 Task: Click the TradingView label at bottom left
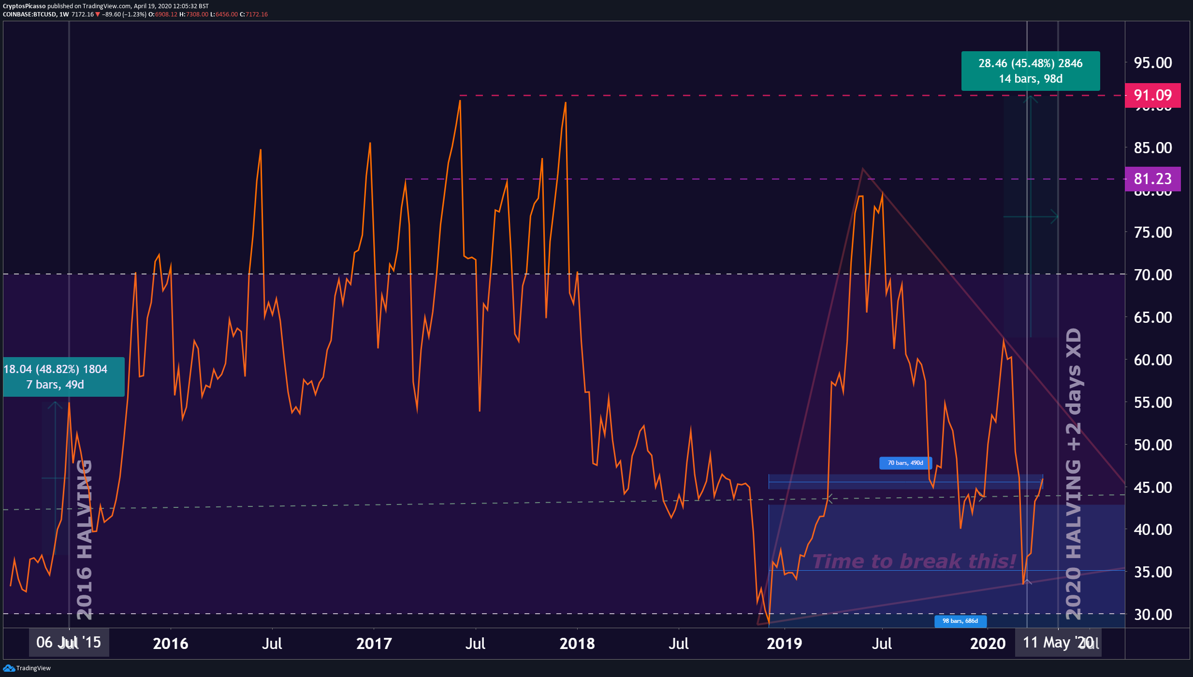(x=33, y=668)
